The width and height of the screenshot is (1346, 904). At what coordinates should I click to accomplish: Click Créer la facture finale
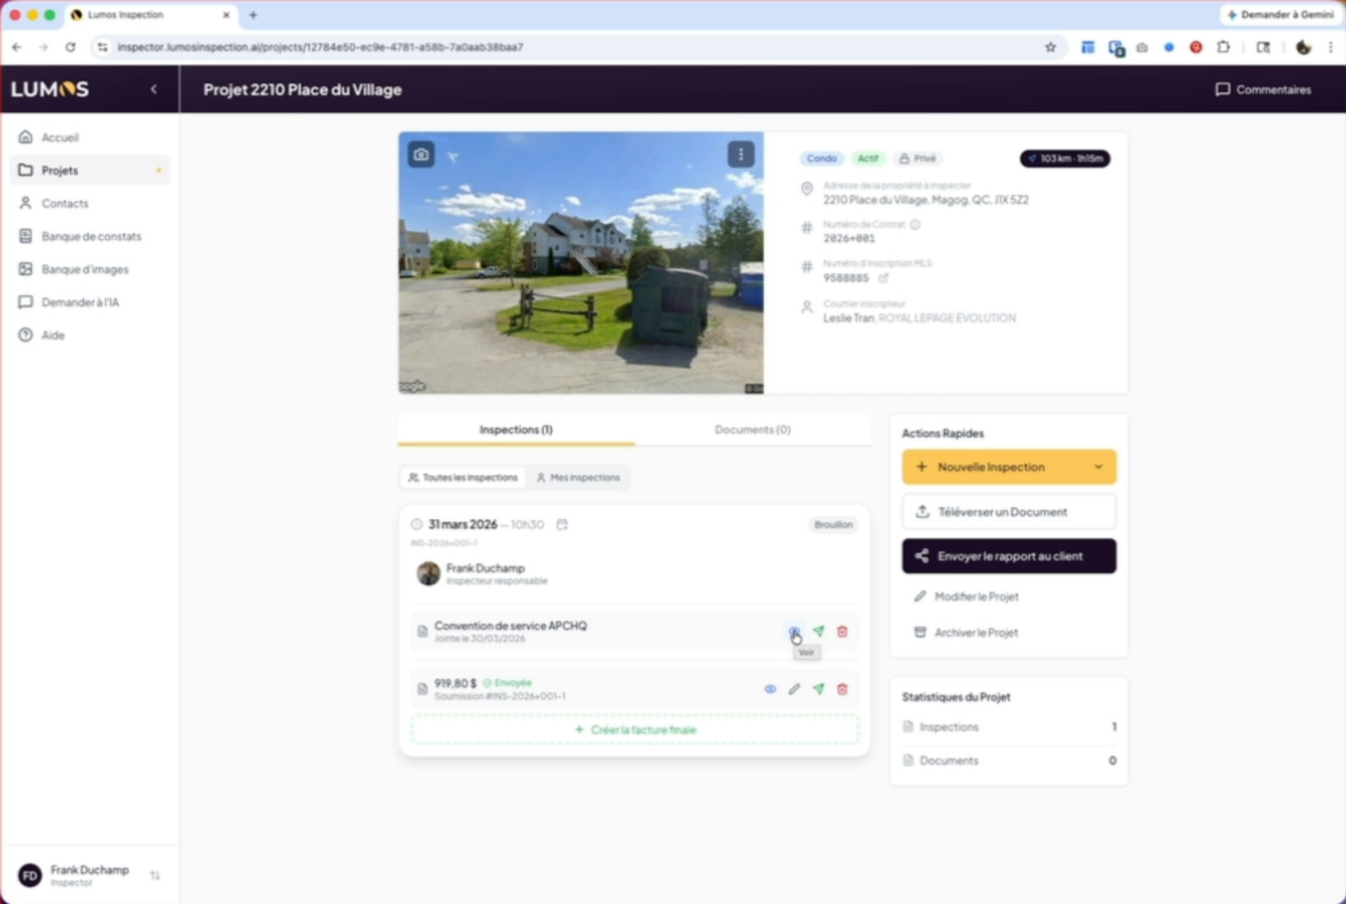pyautogui.click(x=634, y=730)
